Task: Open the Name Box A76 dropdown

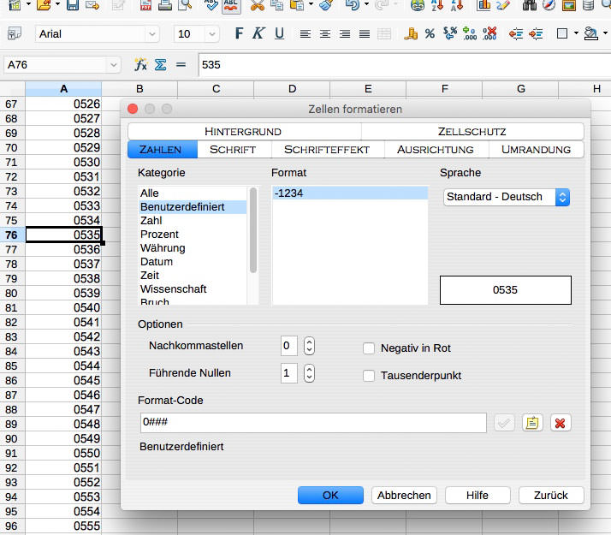Action: pos(114,65)
